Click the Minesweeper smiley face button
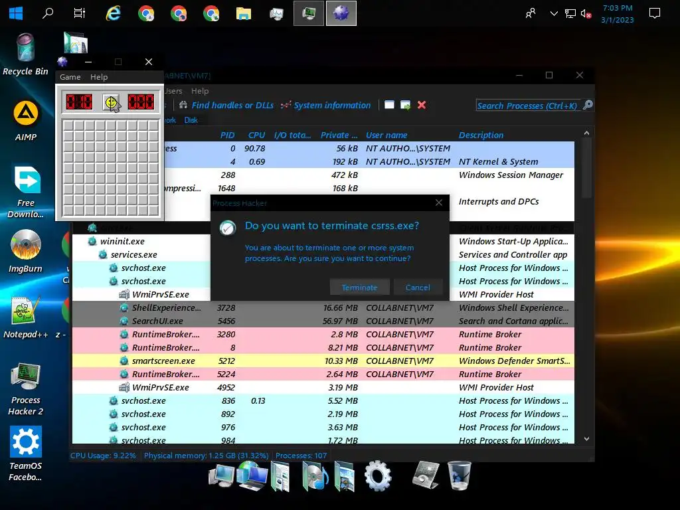 112,102
